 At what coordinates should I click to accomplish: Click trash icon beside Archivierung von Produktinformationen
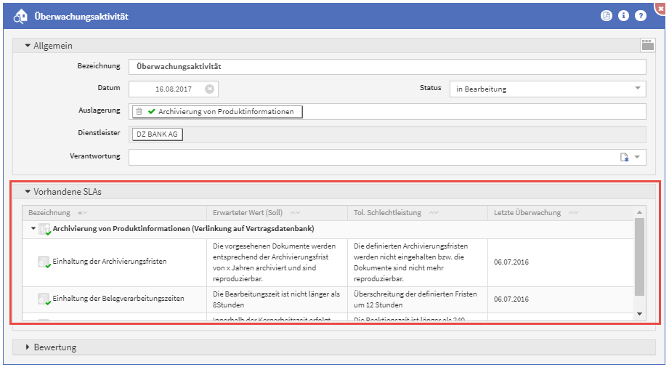click(139, 112)
